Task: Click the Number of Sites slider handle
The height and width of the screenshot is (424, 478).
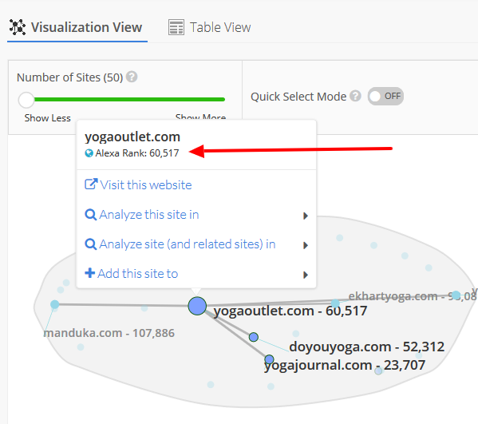Action: pyautogui.click(x=26, y=100)
